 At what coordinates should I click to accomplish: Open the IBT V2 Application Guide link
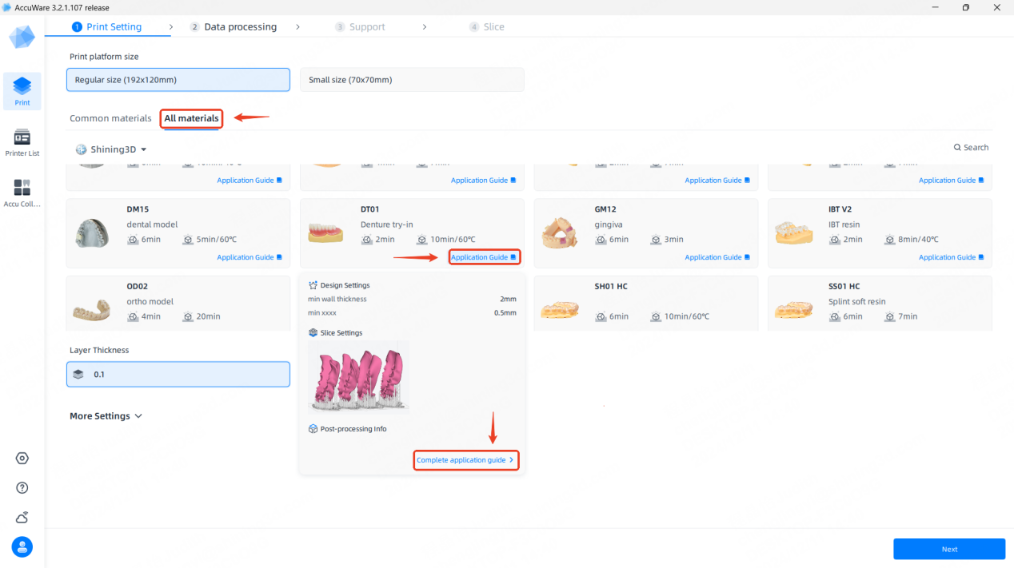(x=952, y=257)
